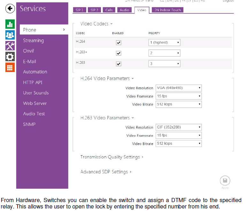Open H.263 Video Bitrate dropdown

[179, 143]
